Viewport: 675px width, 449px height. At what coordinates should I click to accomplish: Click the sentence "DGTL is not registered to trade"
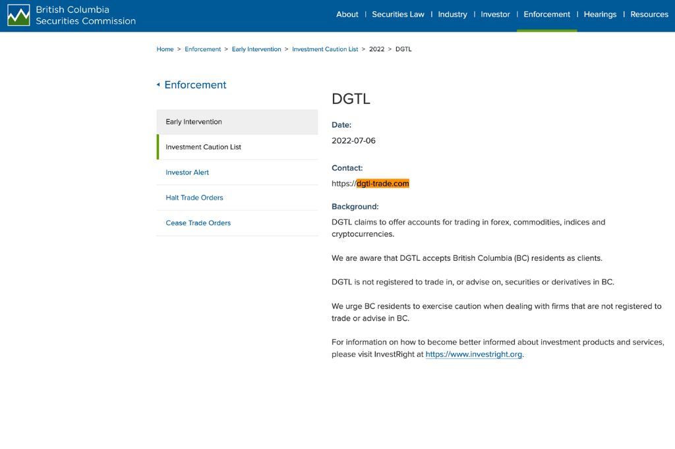pos(473,282)
